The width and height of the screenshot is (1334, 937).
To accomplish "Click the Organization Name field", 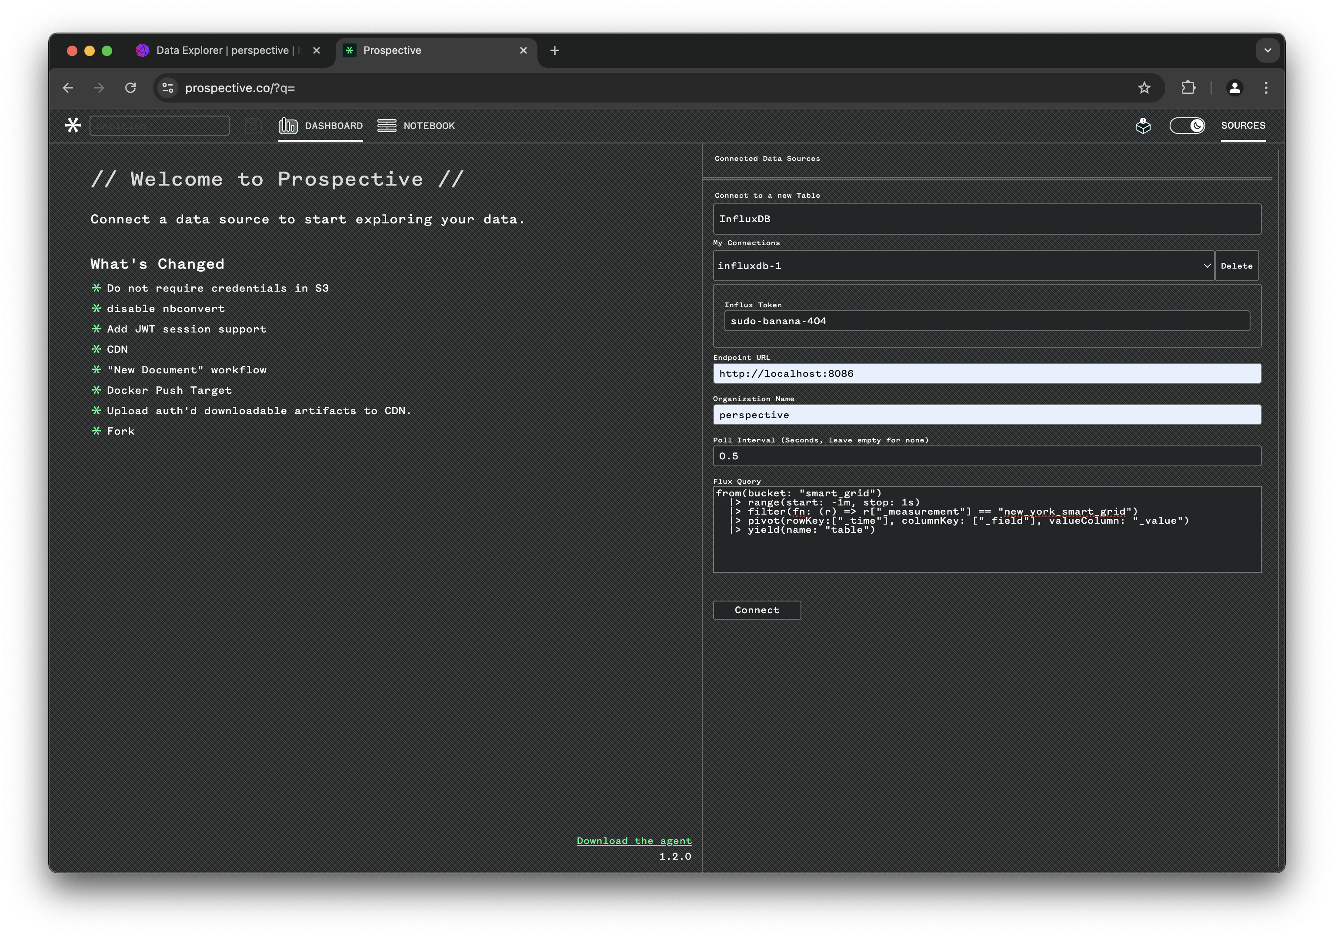I will click(x=987, y=415).
